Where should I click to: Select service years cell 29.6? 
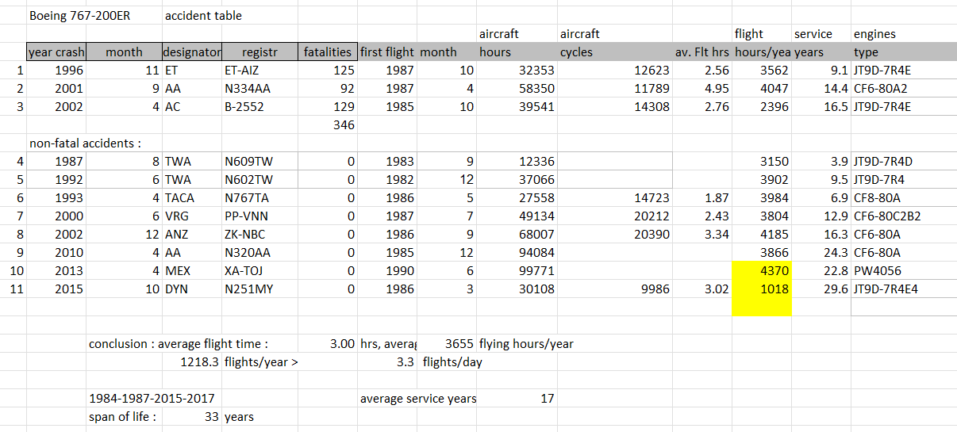pos(821,289)
